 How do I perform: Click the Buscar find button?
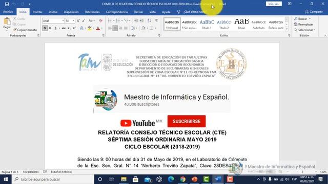[301, 19]
